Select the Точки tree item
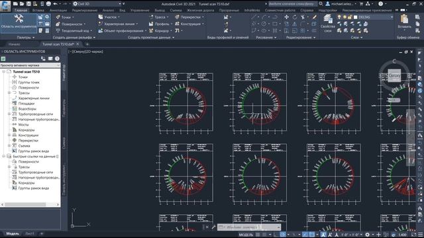This screenshot has width=424, height=238. pos(23,77)
